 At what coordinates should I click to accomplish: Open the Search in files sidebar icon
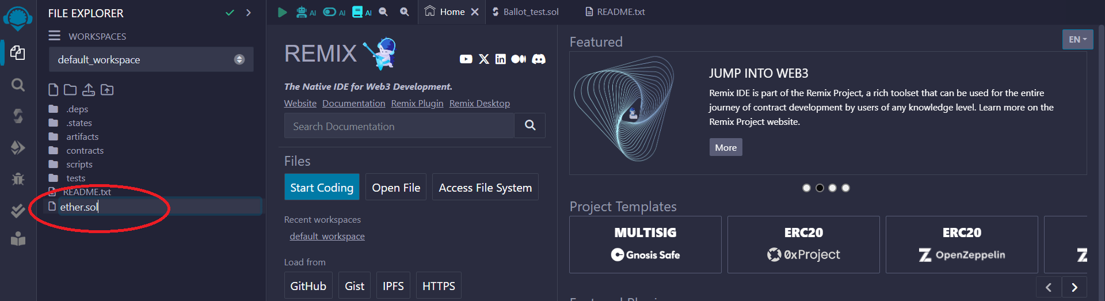coord(18,85)
